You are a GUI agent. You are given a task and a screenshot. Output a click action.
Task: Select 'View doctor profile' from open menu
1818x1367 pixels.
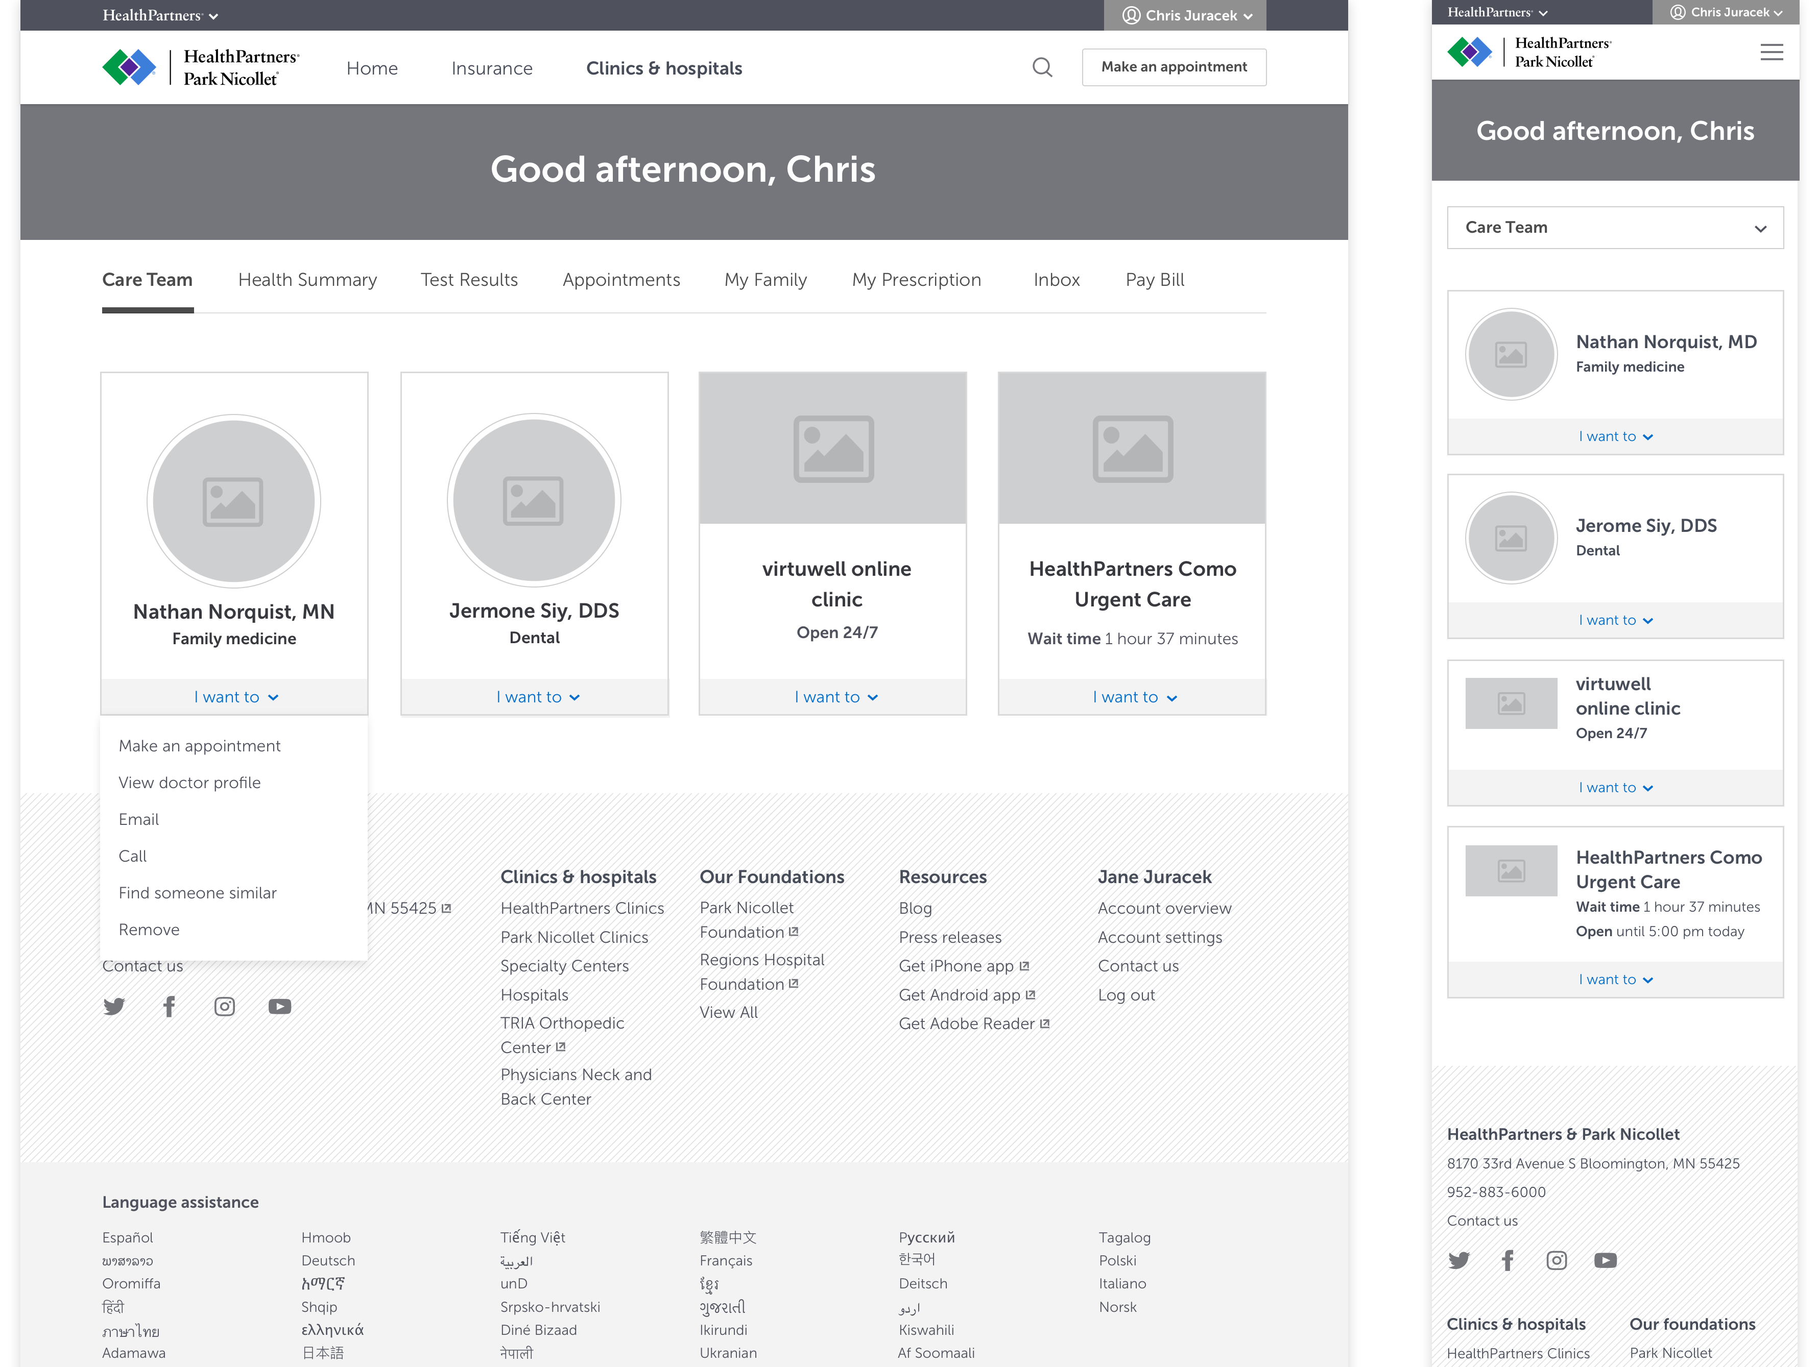click(x=189, y=783)
